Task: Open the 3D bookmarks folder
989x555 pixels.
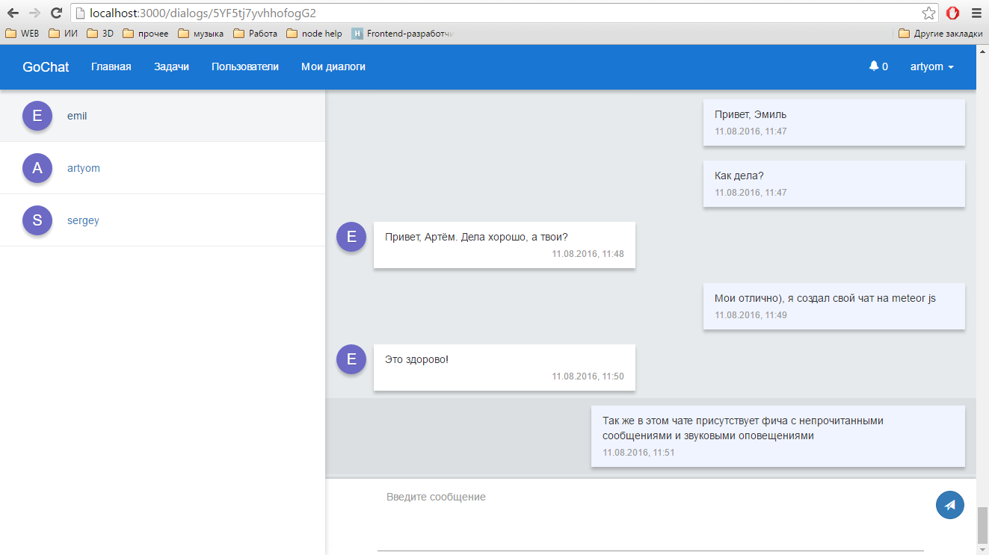Action: (x=100, y=34)
